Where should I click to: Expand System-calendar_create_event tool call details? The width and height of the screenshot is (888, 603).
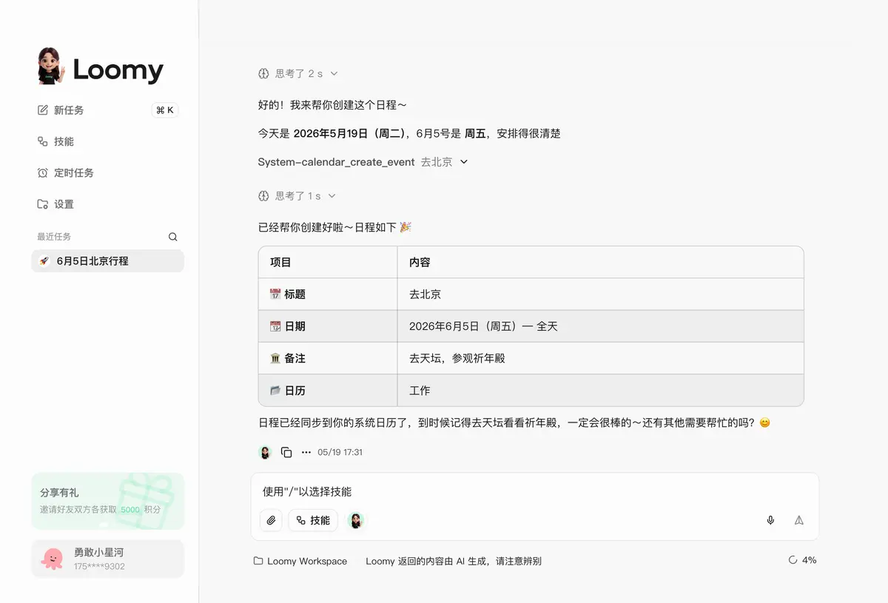pos(363,162)
